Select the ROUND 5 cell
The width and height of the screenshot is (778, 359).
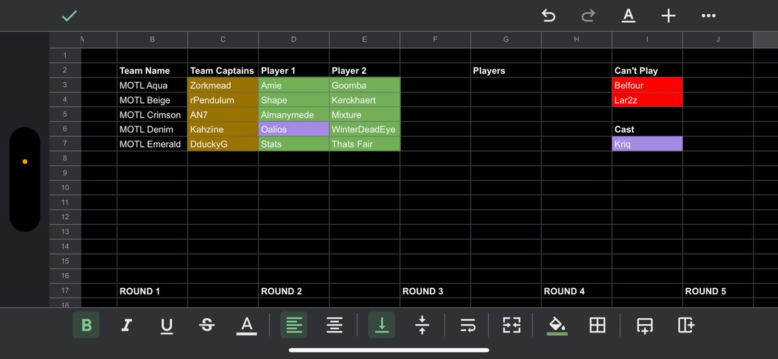tap(718, 291)
